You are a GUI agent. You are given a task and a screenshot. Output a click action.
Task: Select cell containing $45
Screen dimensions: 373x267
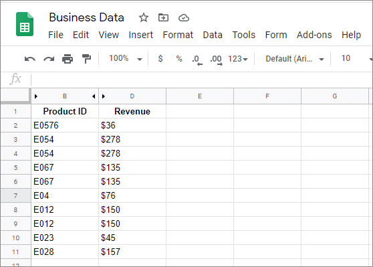coord(132,238)
